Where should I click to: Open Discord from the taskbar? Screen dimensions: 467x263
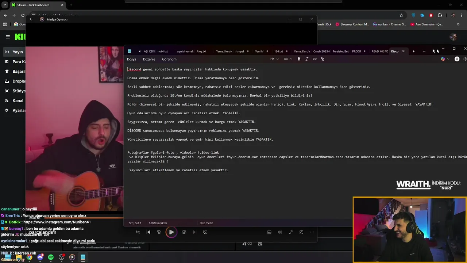(x=40, y=257)
